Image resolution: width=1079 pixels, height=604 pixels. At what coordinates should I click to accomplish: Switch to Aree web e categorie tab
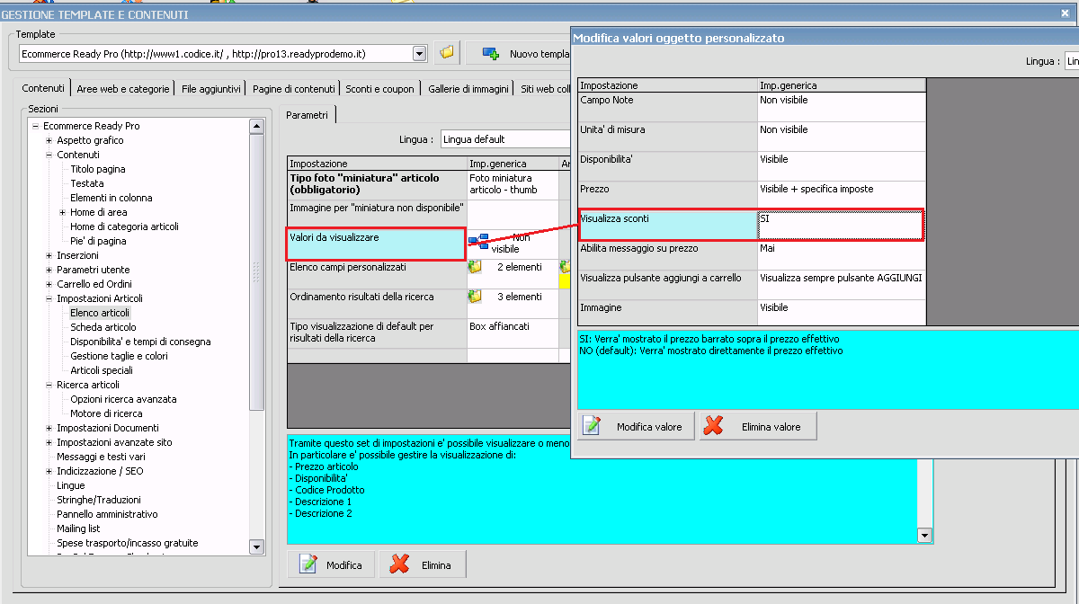point(122,89)
